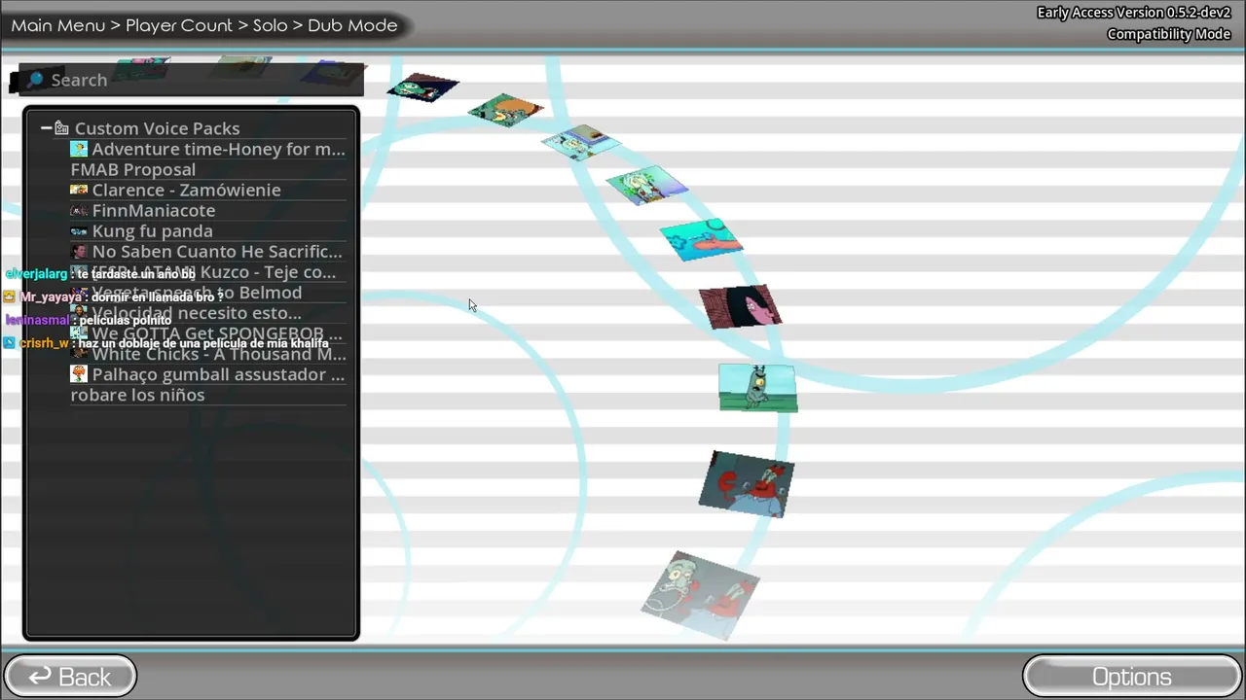Open We GOTTA Get SPONGEBOB pack
1246x700 pixels.
tap(208, 333)
